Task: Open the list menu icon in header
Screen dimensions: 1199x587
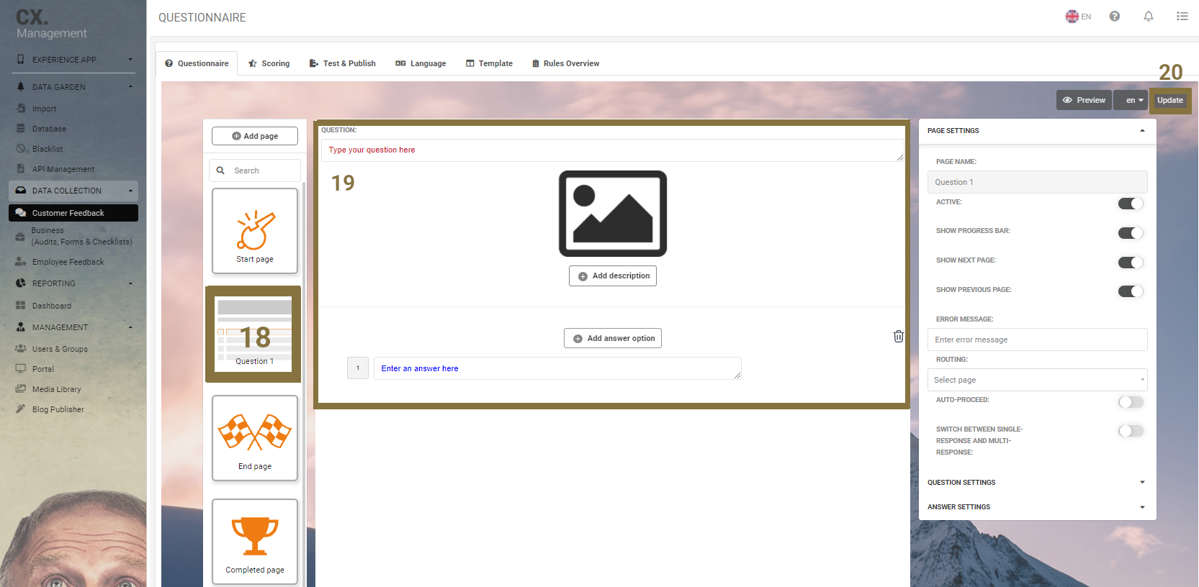Action: (1182, 16)
